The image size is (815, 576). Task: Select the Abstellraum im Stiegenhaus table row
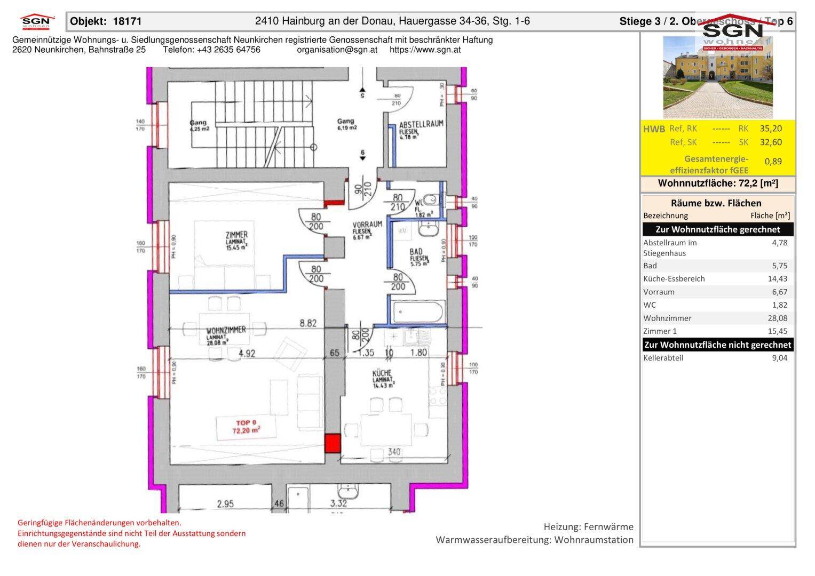click(718, 247)
